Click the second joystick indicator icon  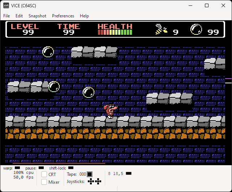tap(98, 181)
